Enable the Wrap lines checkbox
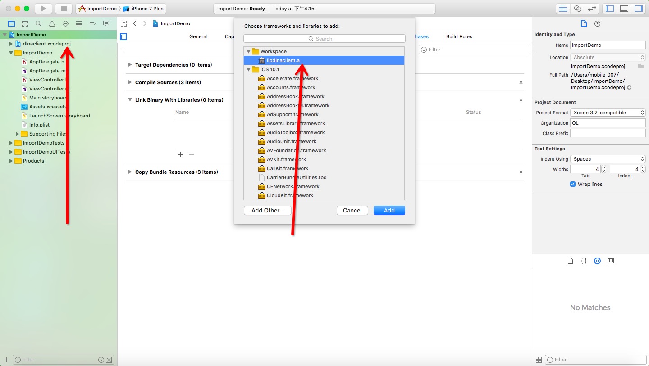The height and width of the screenshot is (366, 649). point(573,184)
